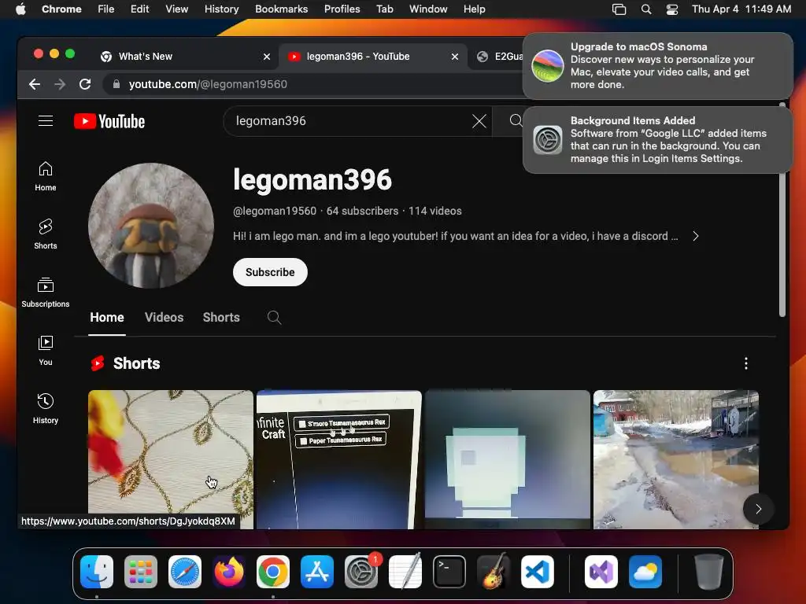Image resolution: width=806 pixels, height=604 pixels.
Task: Open App Store from the Dock
Action: tap(317, 572)
